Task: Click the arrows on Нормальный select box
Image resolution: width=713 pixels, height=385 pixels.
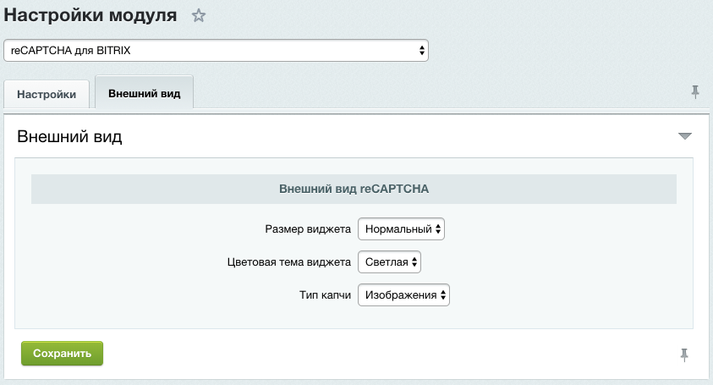Action: click(x=438, y=229)
